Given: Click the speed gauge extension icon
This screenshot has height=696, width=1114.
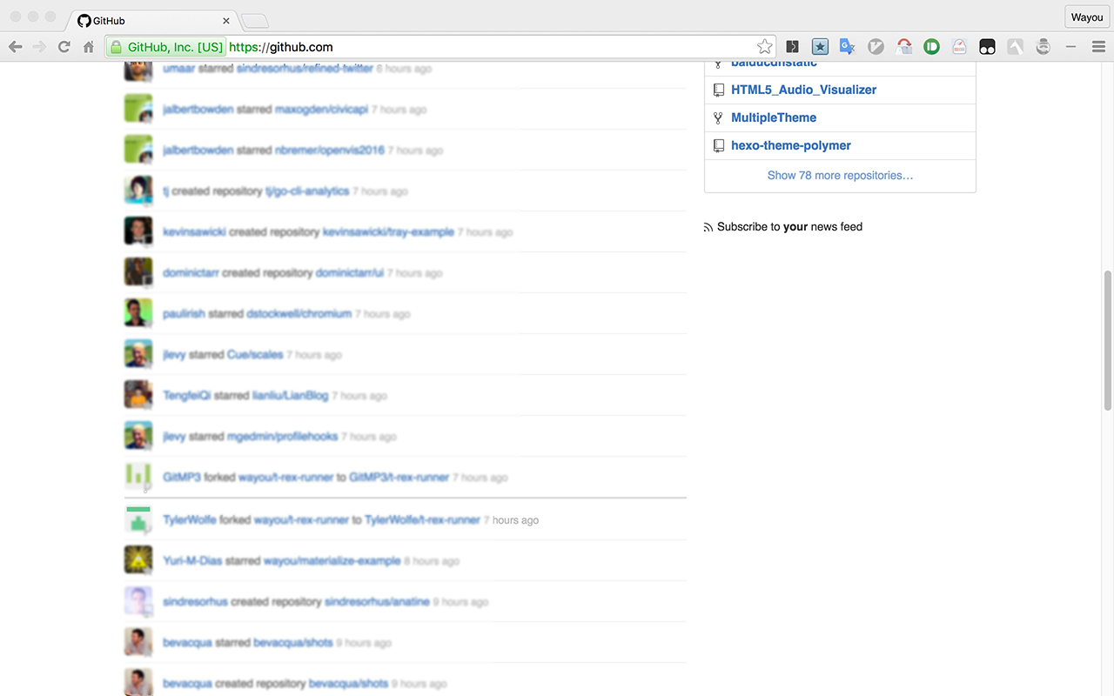Looking at the screenshot, I should [959, 47].
